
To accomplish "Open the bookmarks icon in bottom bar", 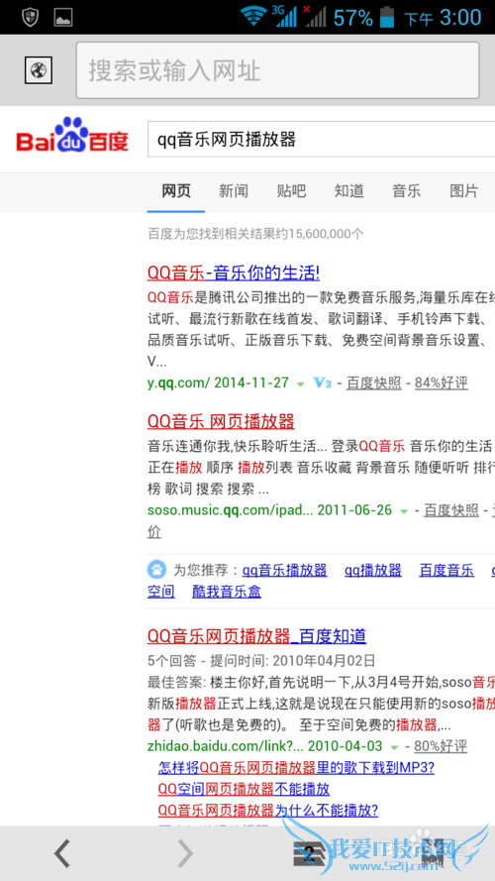I will point(433,853).
